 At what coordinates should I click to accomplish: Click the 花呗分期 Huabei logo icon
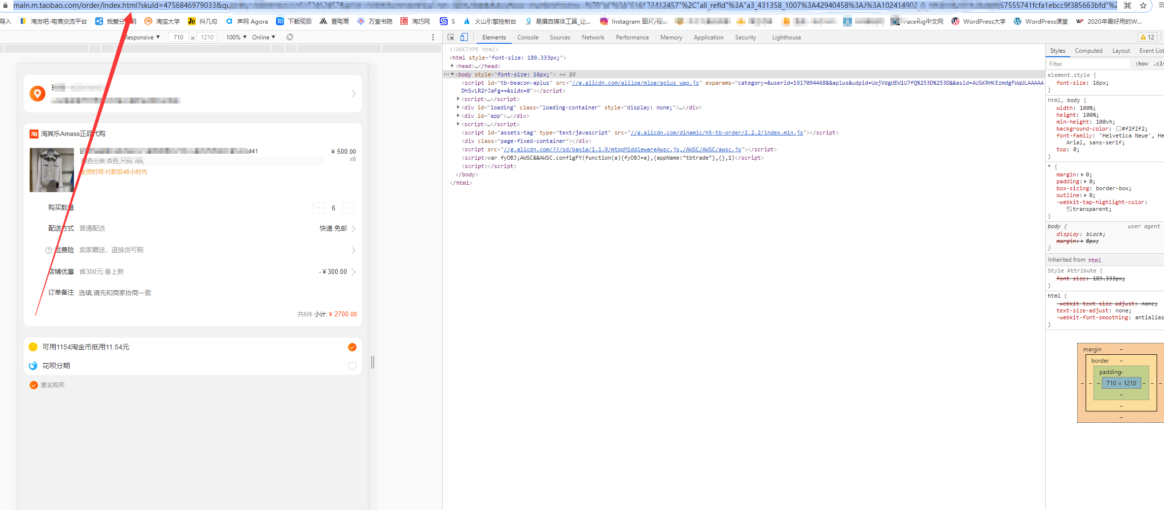click(x=33, y=366)
